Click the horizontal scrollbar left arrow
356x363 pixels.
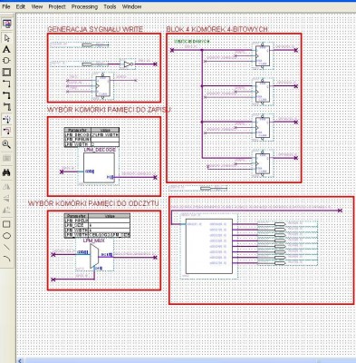[x=20, y=360]
